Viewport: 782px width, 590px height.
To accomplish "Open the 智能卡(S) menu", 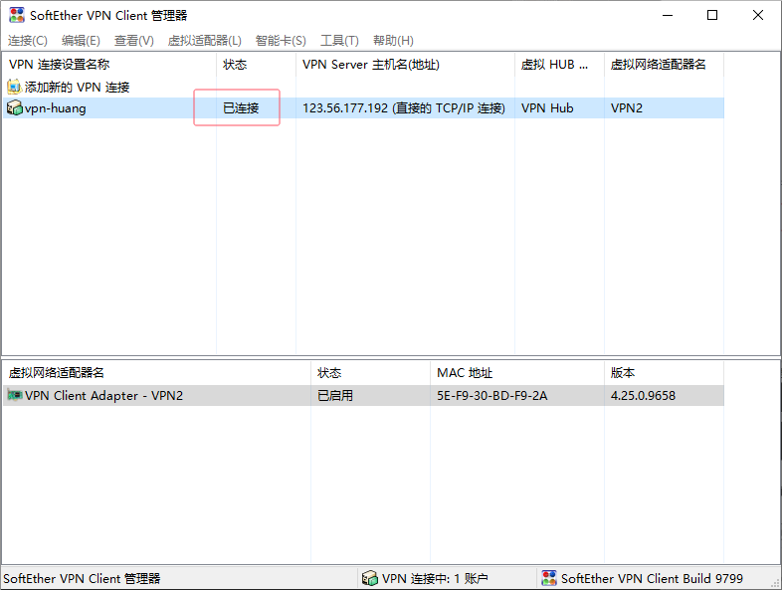I will 281,41.
